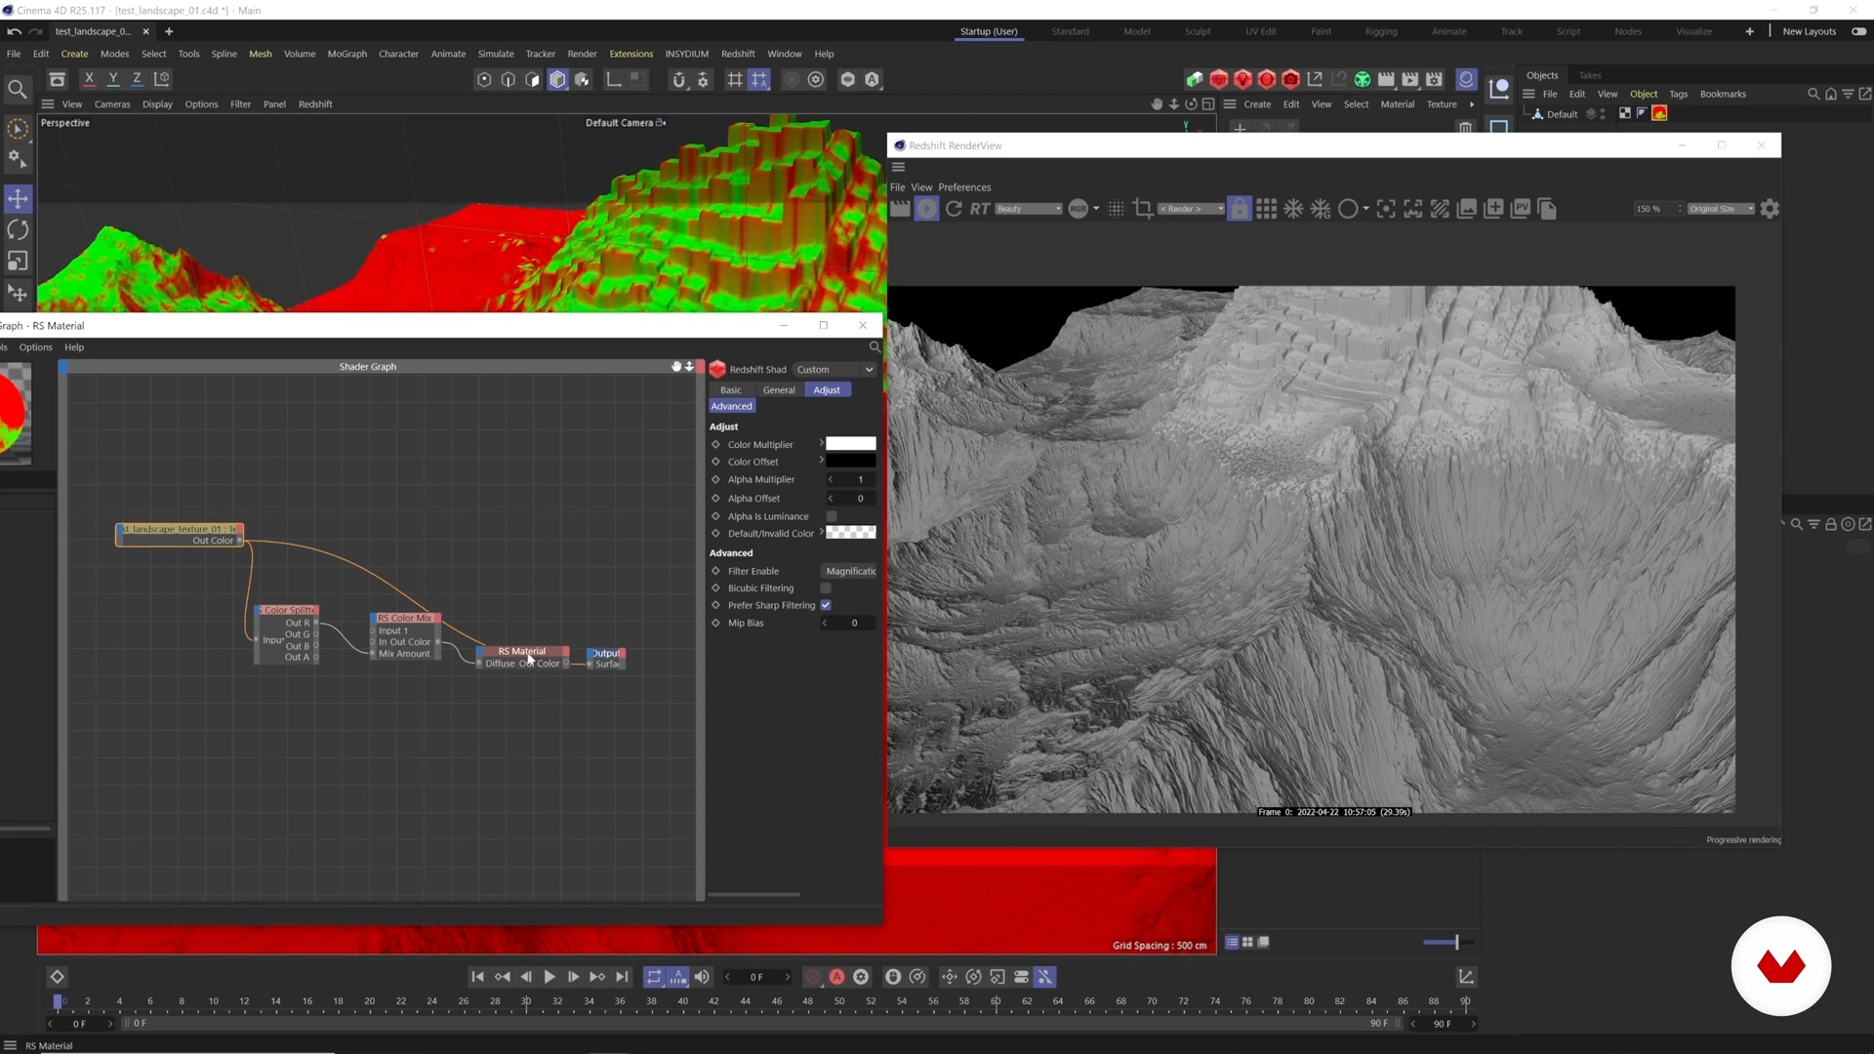Screen dimensions: 1874x1054
Task: Click the render clapperboard icon in RenderView
Action: coord(900,209)
